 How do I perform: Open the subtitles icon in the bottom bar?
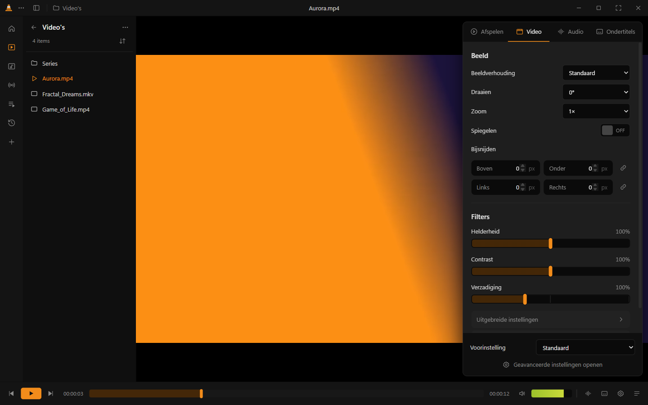[x=604, y=393]
